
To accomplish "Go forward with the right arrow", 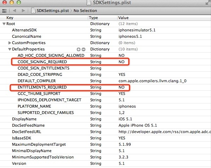I will click(x=23, y=11).
